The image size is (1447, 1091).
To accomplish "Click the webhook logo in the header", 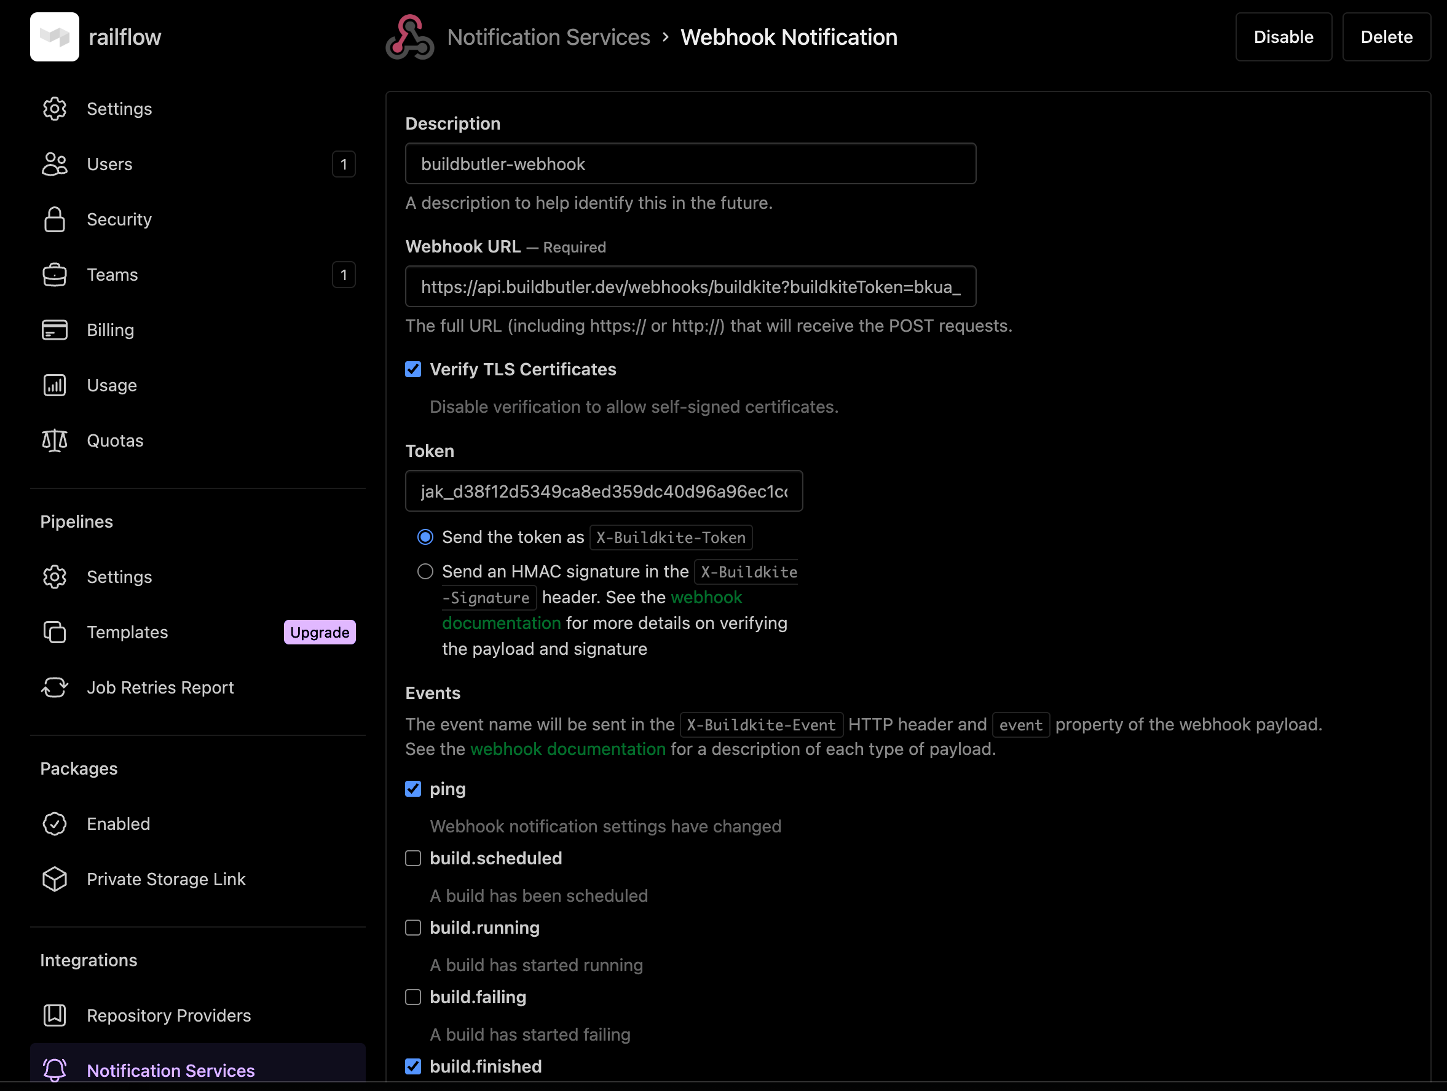I will [409, 37].
